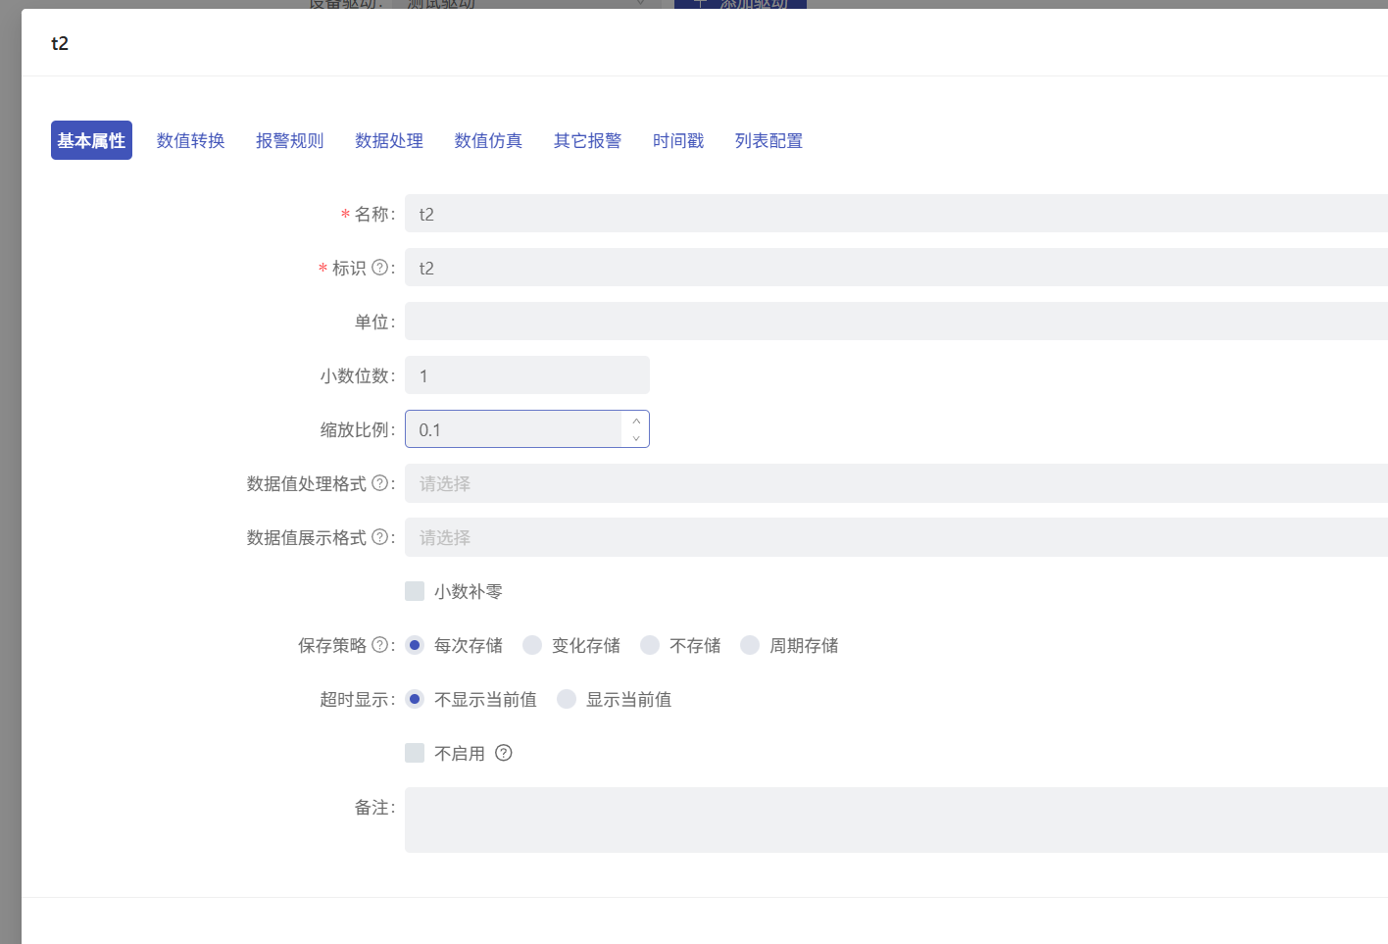Open 数据值处理格式 dropdown
The width and height of the screenshot is (1388, 944).
896,483
